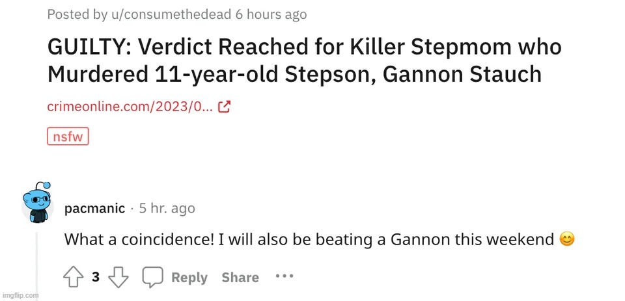
Task: Click the 'What a coincidence' comment text
Action: pyautogui.click(x=309, y=239)
